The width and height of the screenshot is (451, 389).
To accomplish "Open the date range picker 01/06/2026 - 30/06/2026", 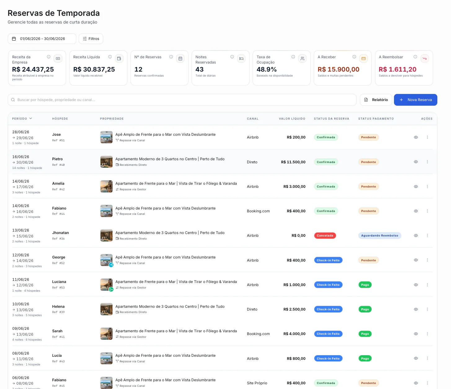I will (42, 39).
